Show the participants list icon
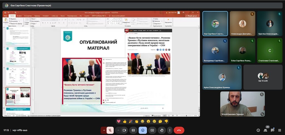The height and width of the screenshot is (135, 285). pyautogui.click(x=265, y=130)
